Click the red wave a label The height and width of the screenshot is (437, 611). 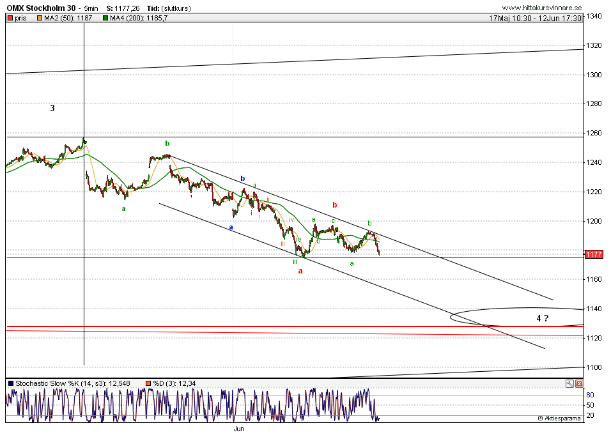pyautogui.click(x=300, y=271)
